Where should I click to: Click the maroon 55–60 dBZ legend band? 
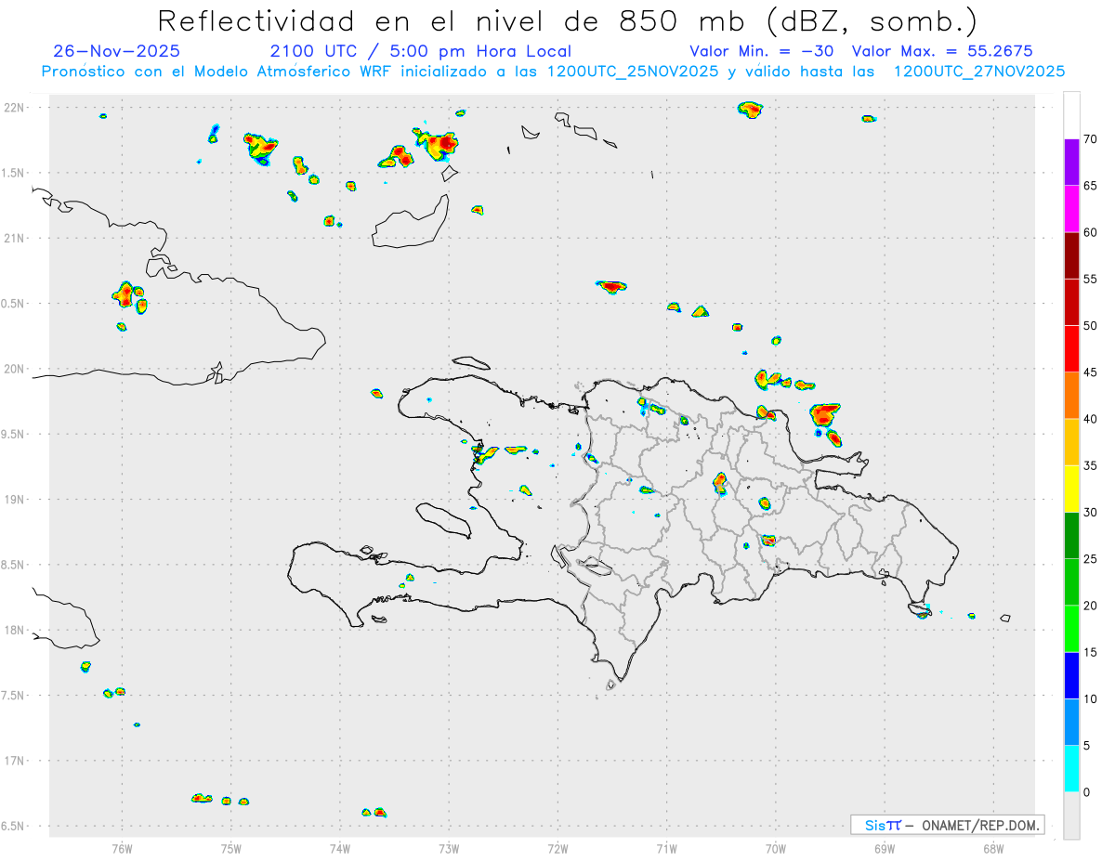point(1071,255)
